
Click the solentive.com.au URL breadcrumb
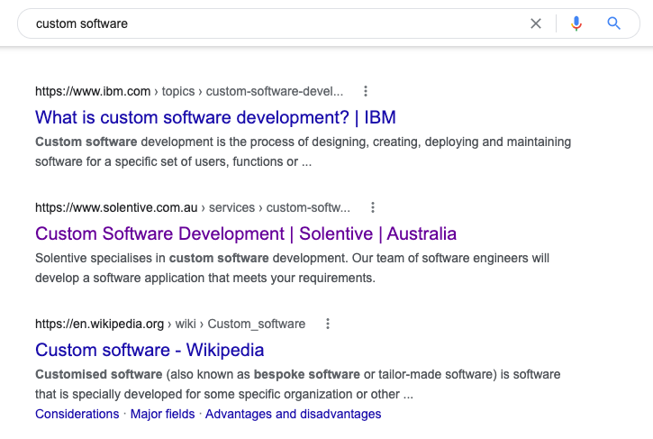pos(193,207)
